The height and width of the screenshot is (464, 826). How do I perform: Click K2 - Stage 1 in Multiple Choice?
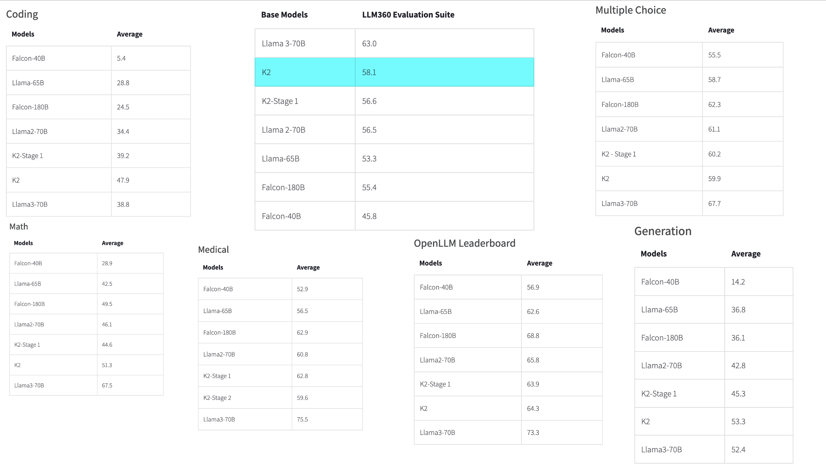pos(619,154)
